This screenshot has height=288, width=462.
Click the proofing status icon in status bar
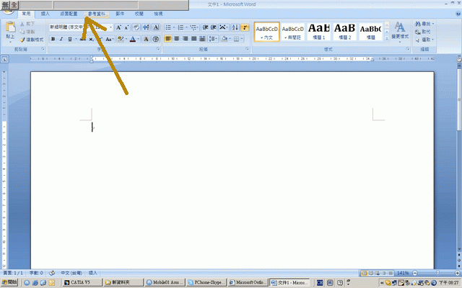52,273
